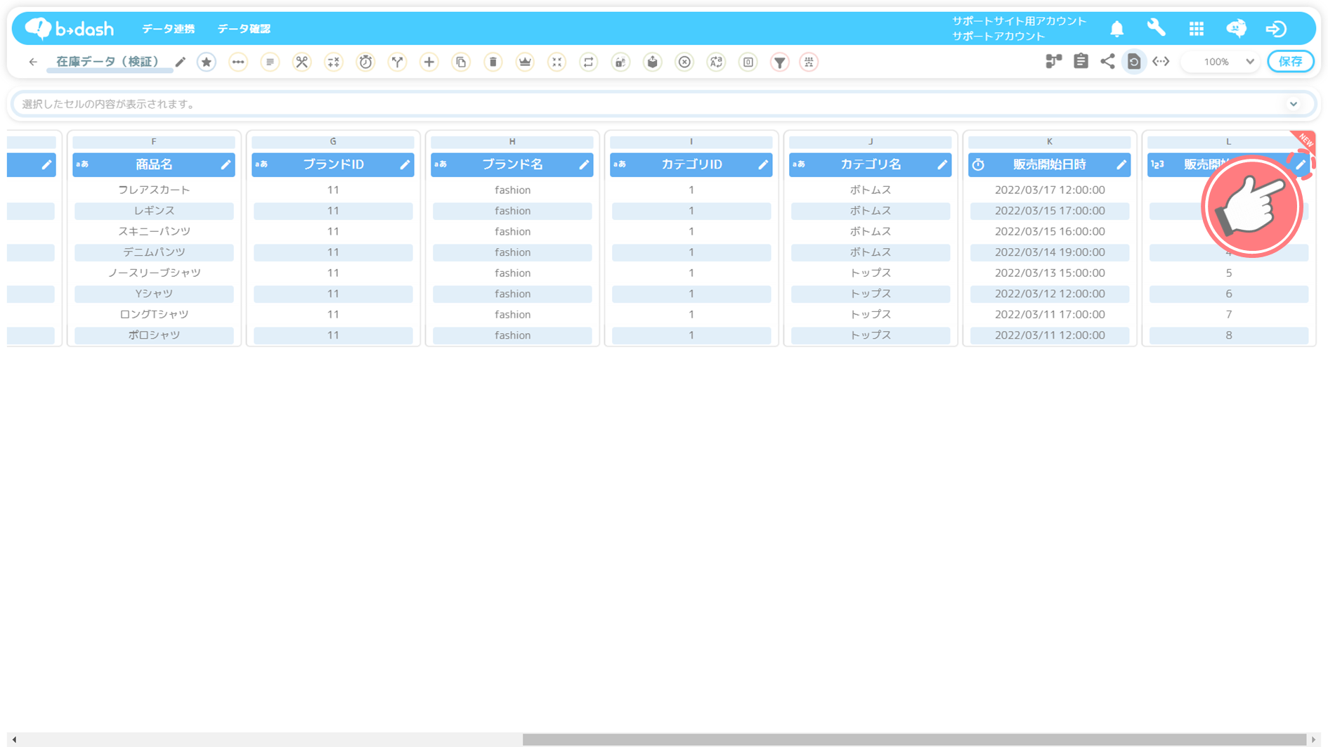Image resolution: width=1328 pixels, height=747 pixels.
Task: Open the apps grid menu
Action: pyautogui.click(x=1197, y=29)
